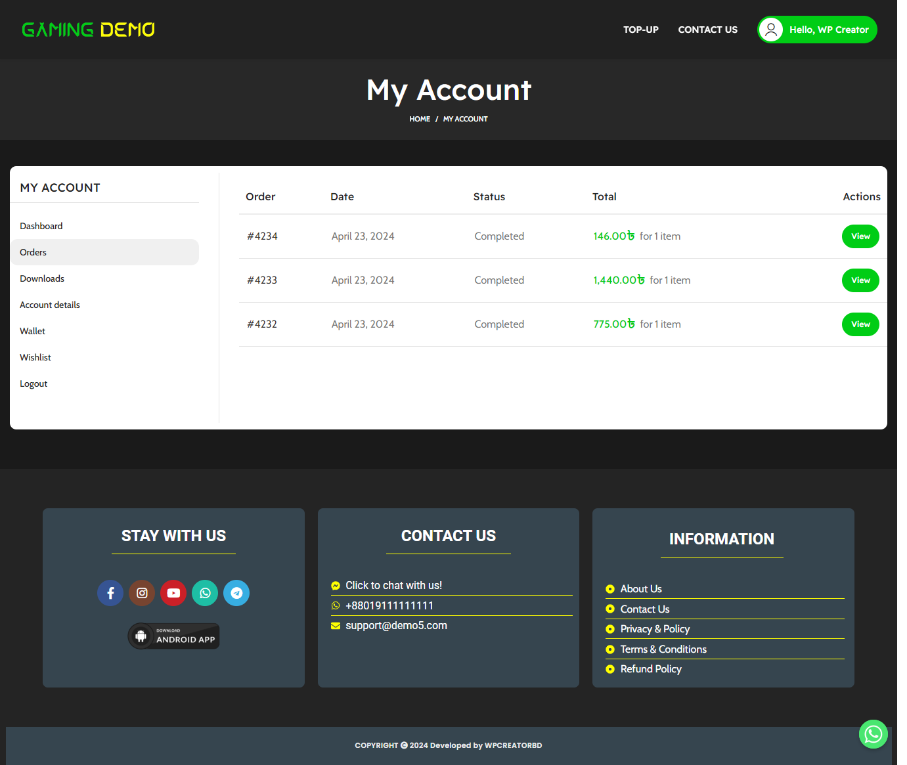Click the user avatar icon in header
Viewport: 907px width, 765px height.
point(771,30)
